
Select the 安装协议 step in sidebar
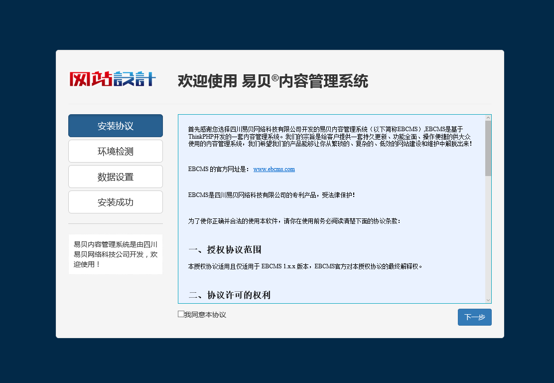(x=116, y=126)
